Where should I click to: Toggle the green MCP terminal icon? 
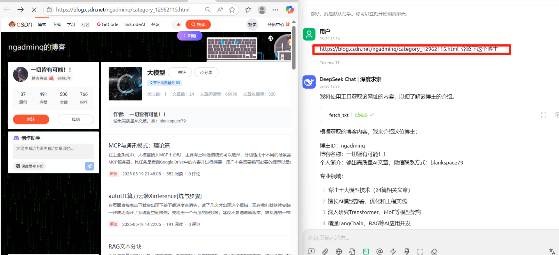366,252
